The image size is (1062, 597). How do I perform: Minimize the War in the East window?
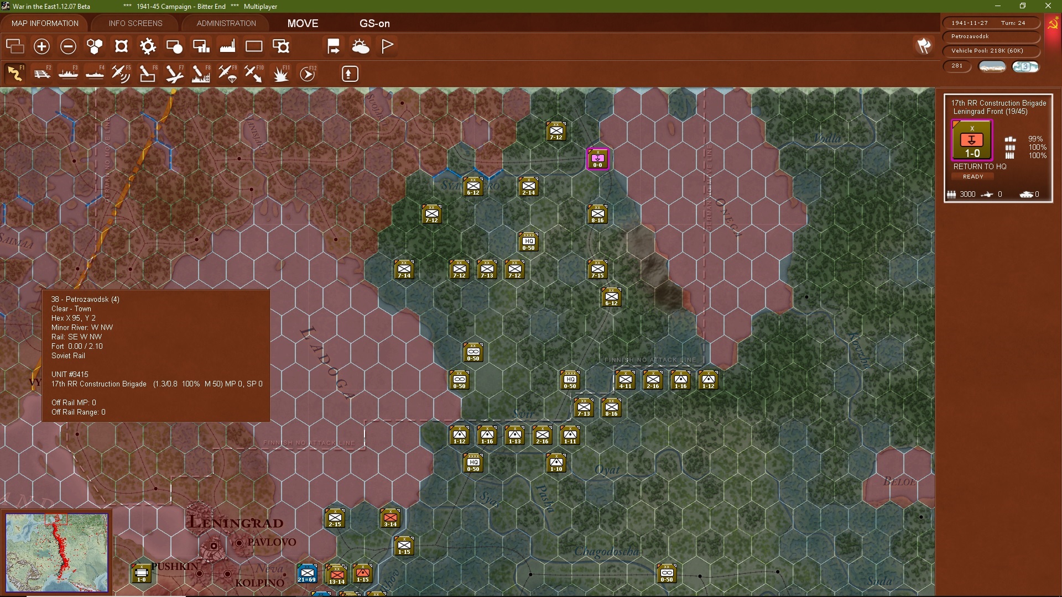tap(998, 6)
